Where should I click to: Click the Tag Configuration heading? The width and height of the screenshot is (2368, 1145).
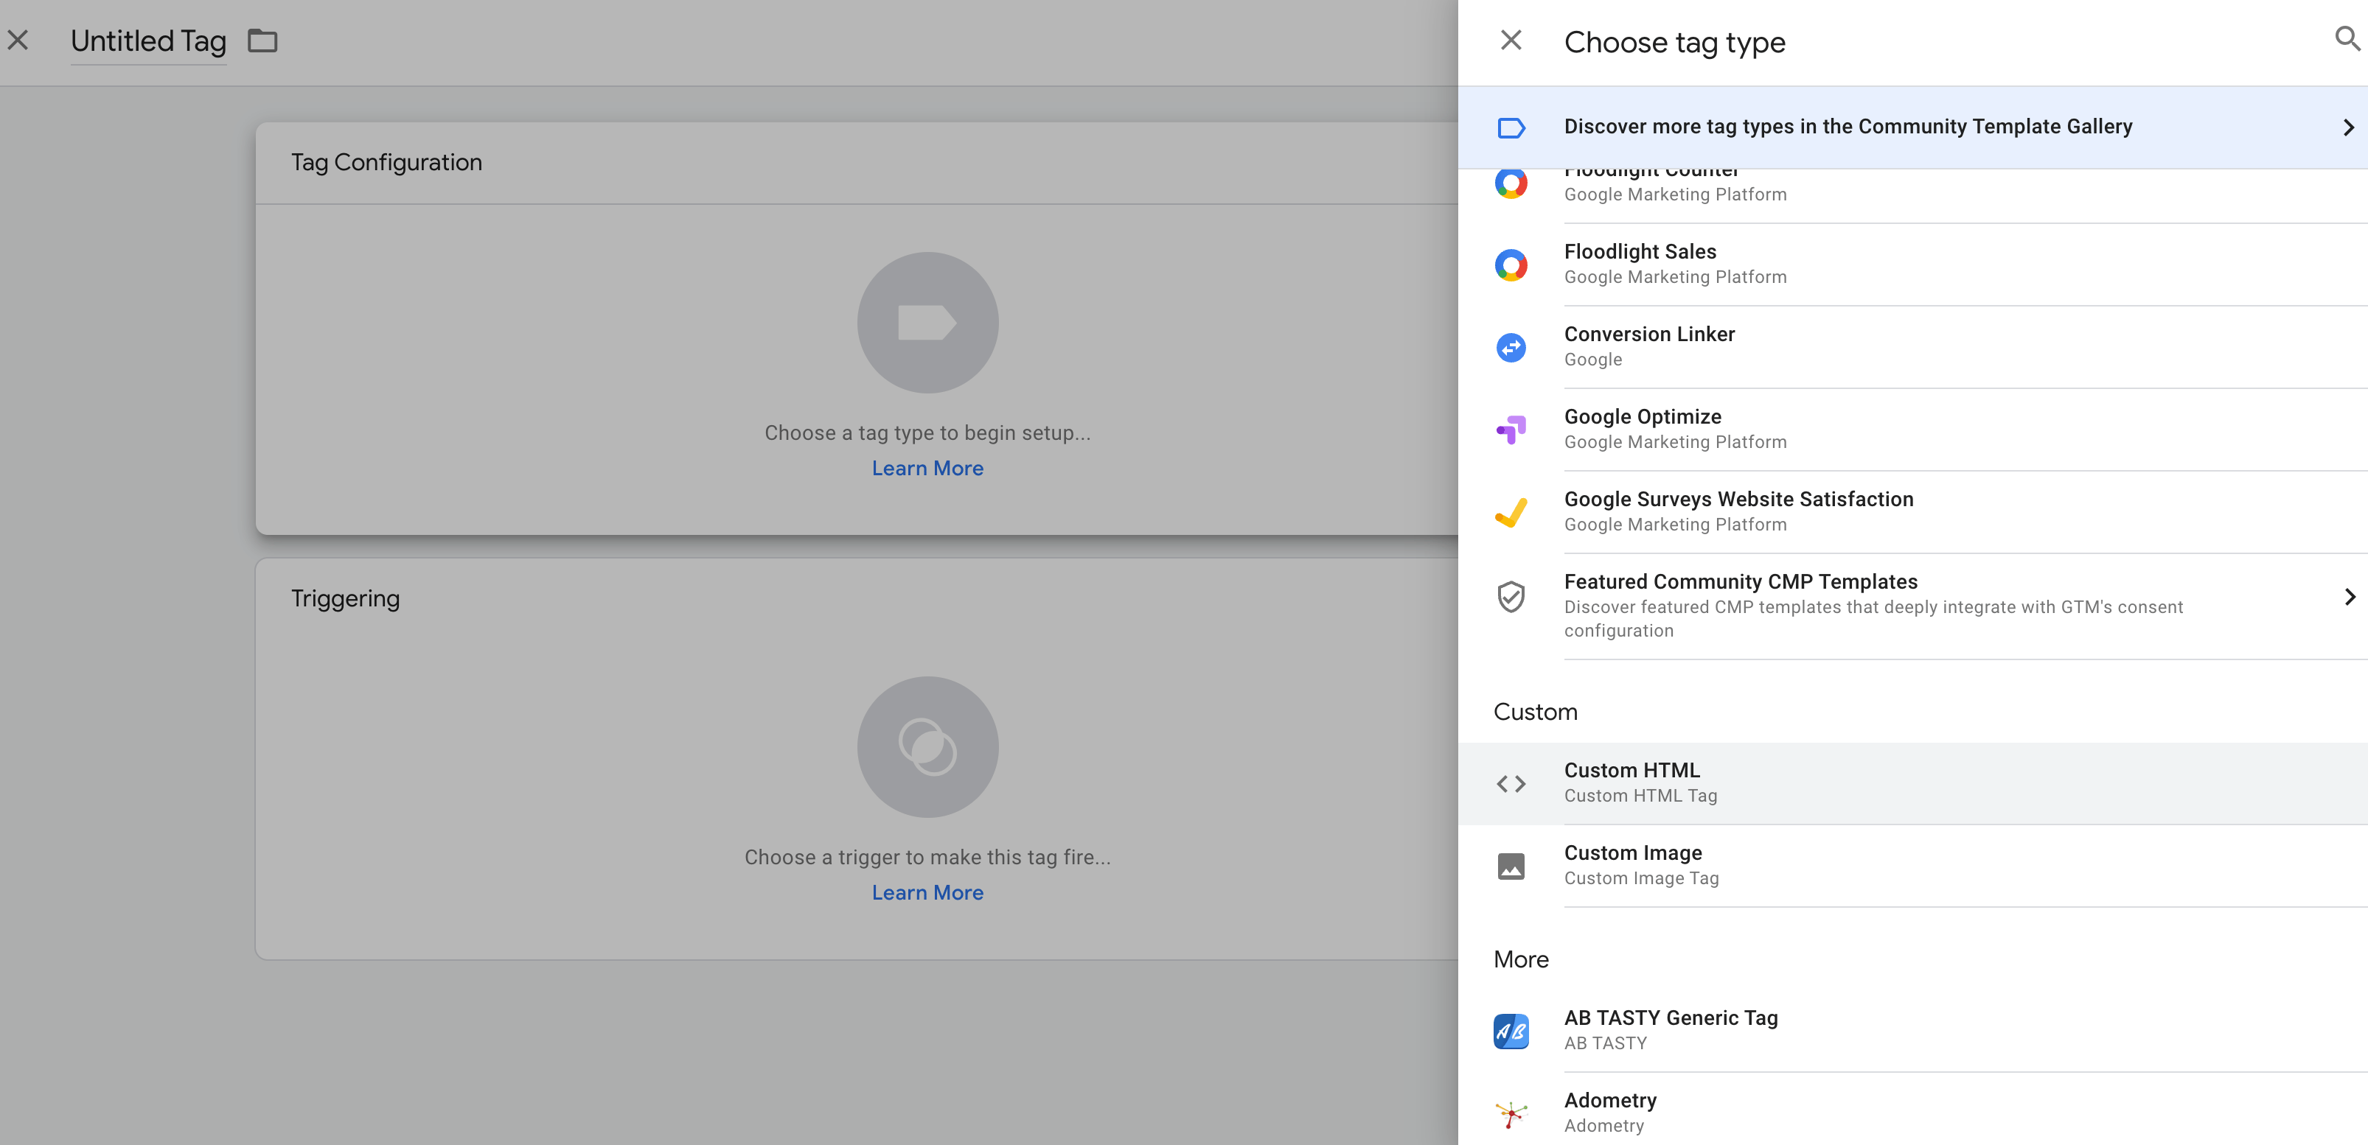click(386, 163)
